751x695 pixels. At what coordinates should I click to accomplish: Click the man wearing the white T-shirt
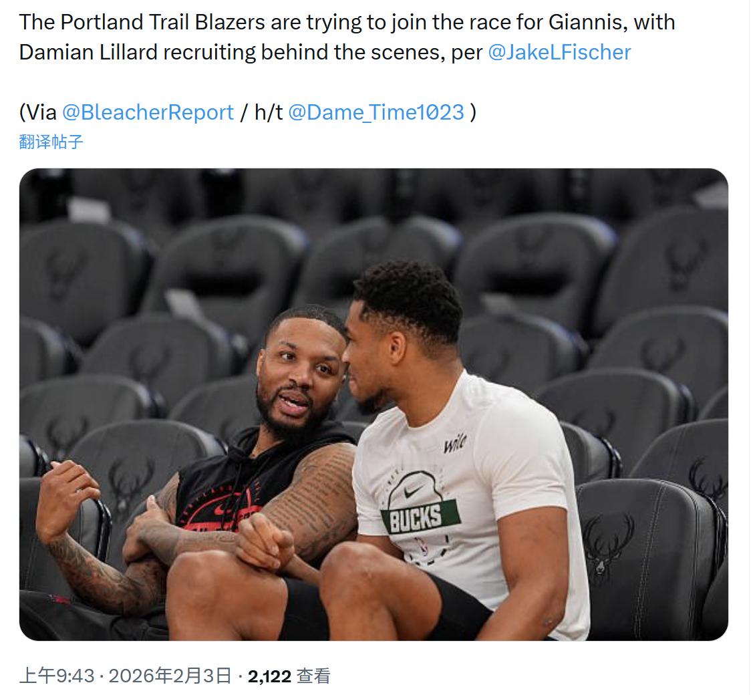tap(460, 469)
